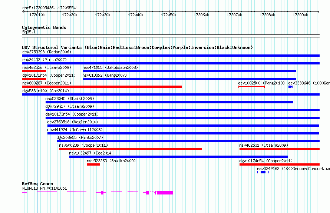Screen dimensions: 330x213
Task: Click the DGV Structural Variants track title
Action: [138, 47]
